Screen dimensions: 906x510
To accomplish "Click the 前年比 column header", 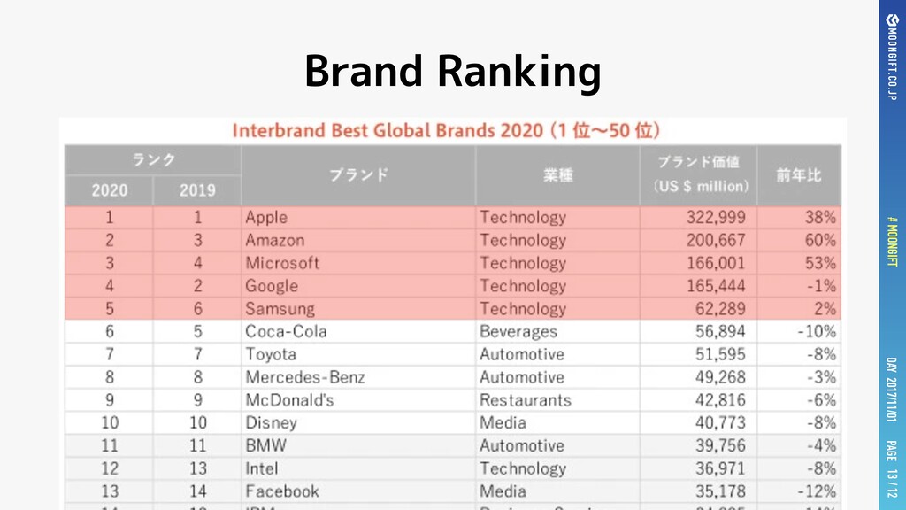I will [x=799, y=175].
